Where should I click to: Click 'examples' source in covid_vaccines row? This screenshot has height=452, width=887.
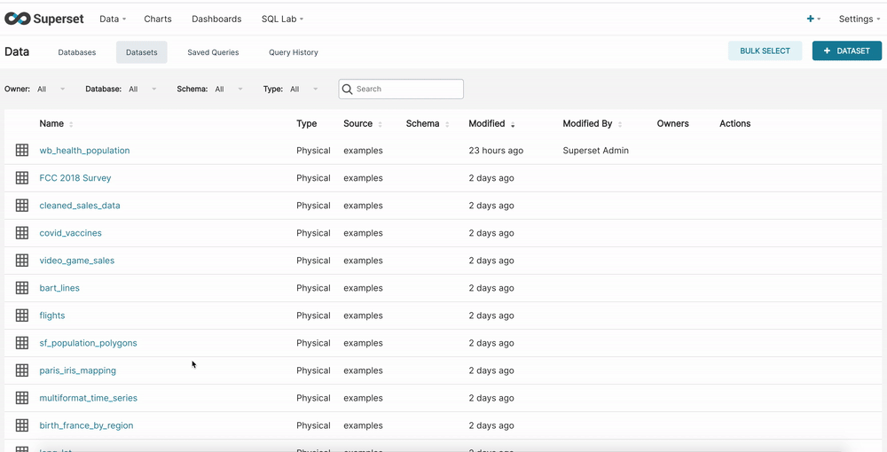[363, 233]
